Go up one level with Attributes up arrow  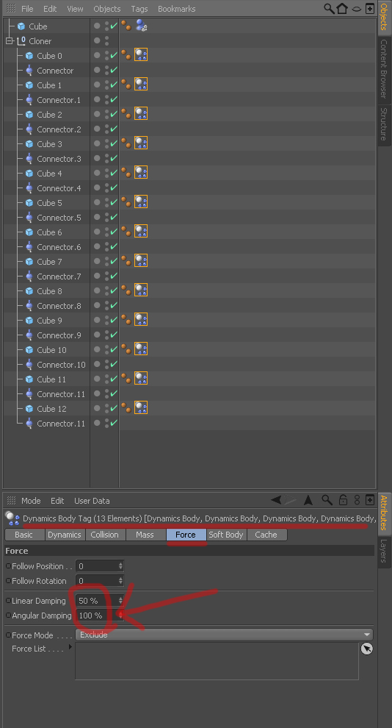[x=308, y=500]
